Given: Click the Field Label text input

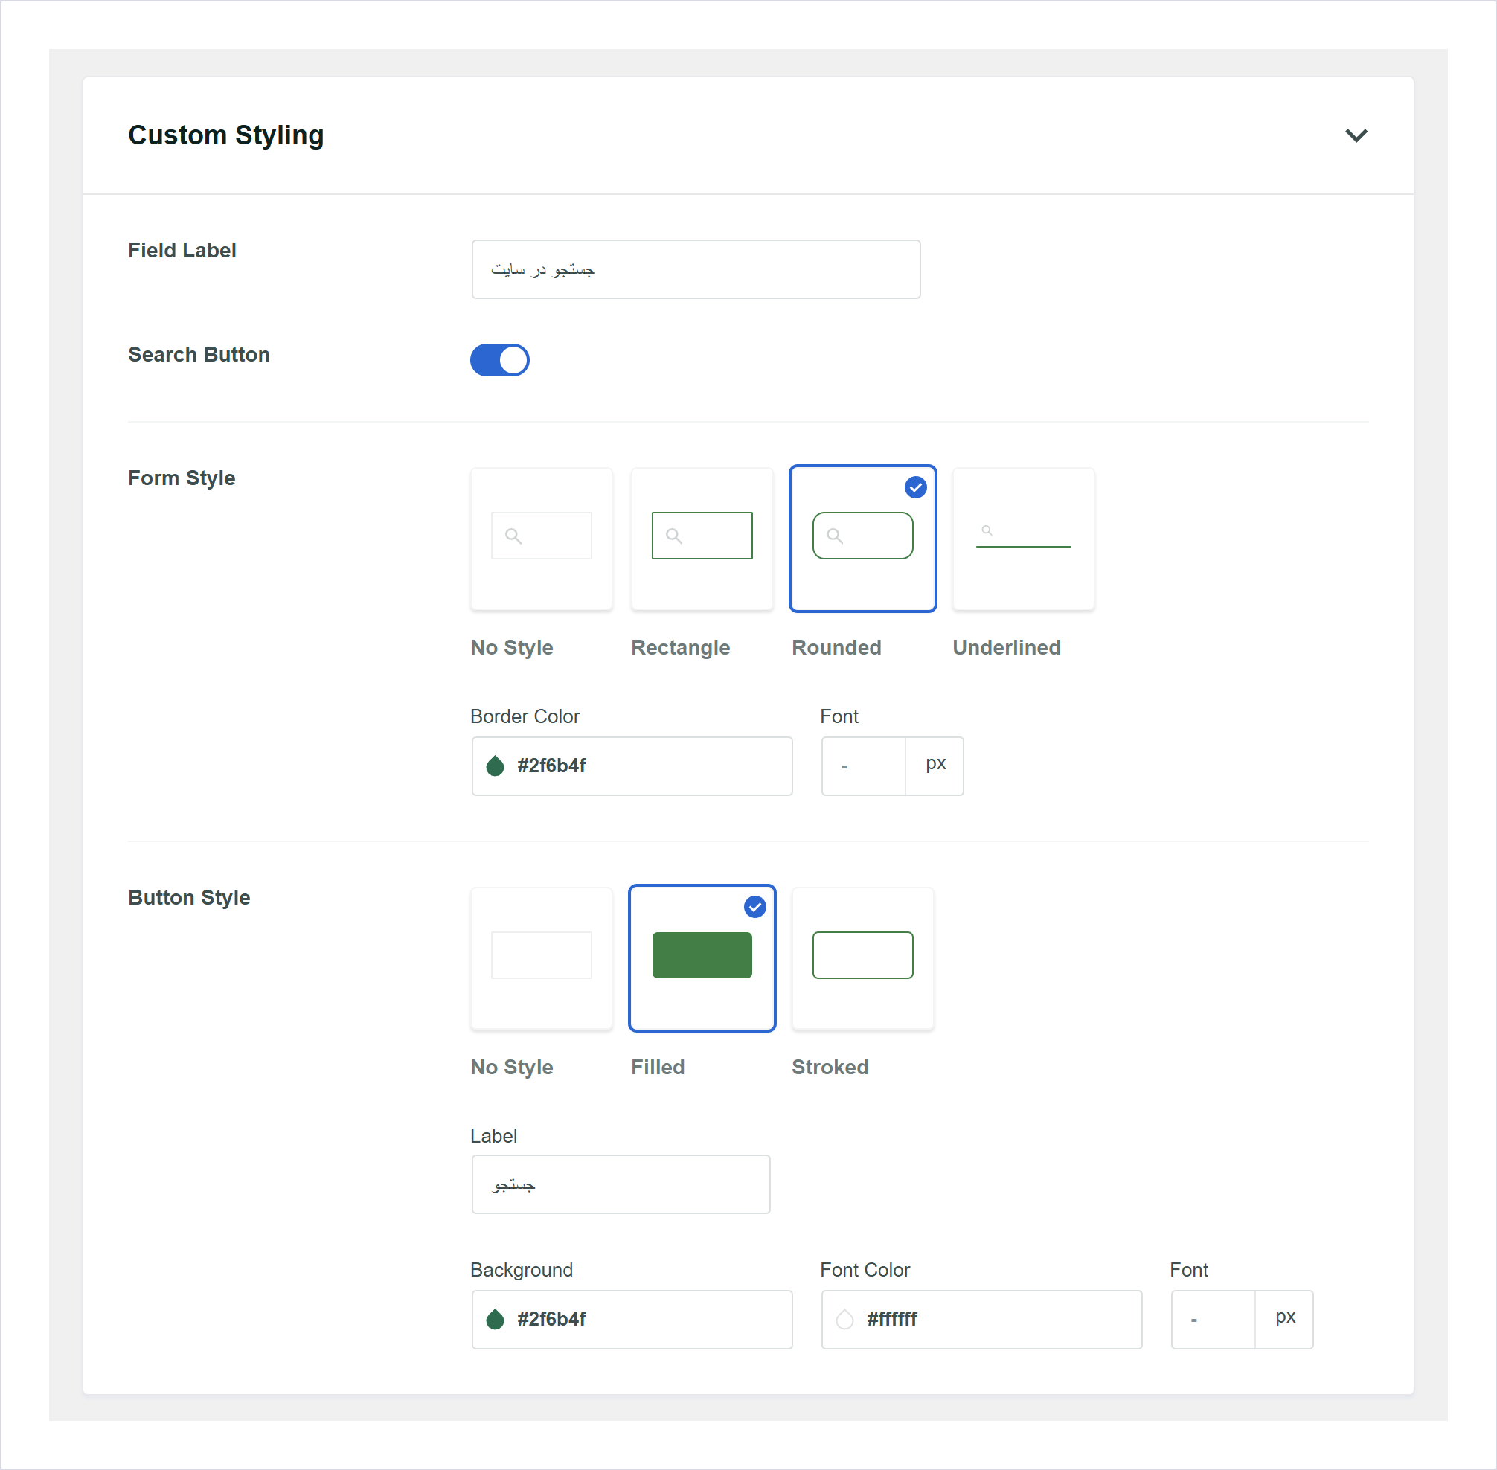Looking at the screenshot, I should pyautogui.click(x=696, y=269).
